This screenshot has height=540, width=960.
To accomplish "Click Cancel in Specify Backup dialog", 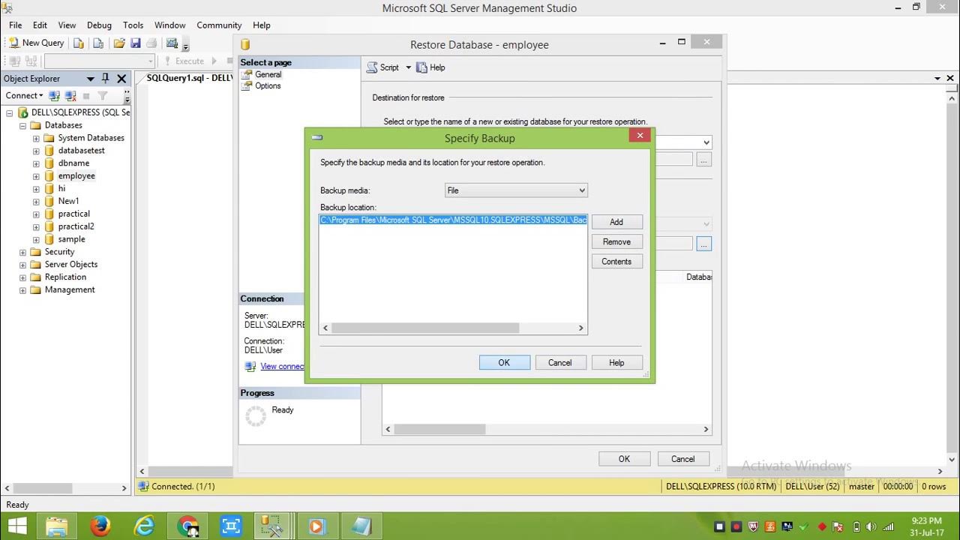I will click(x=559, y=362).
